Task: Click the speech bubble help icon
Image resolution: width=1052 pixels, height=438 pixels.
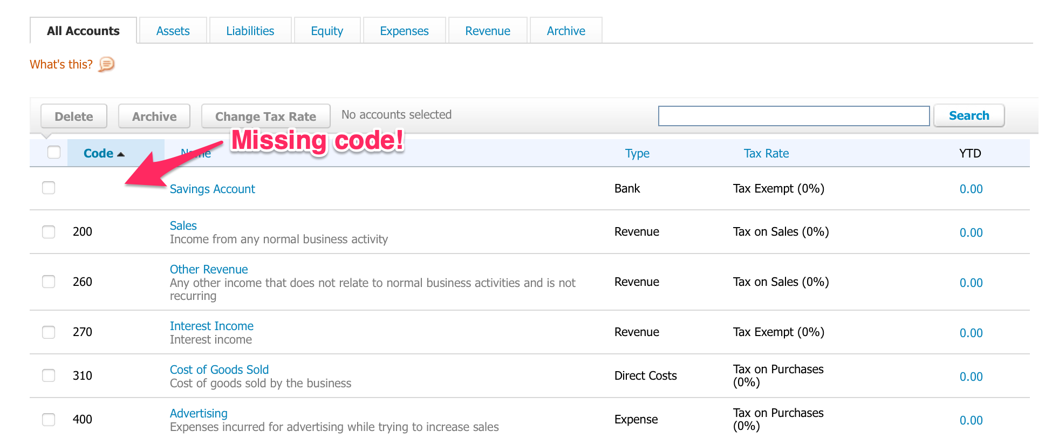Action: [107, 64]
